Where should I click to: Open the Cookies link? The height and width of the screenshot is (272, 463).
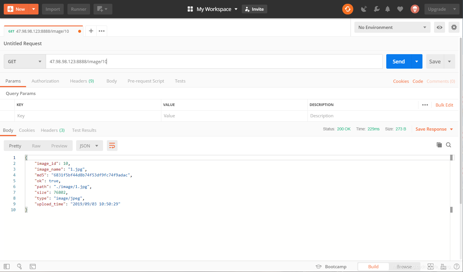pyautogui.click(x=401, y=81)
